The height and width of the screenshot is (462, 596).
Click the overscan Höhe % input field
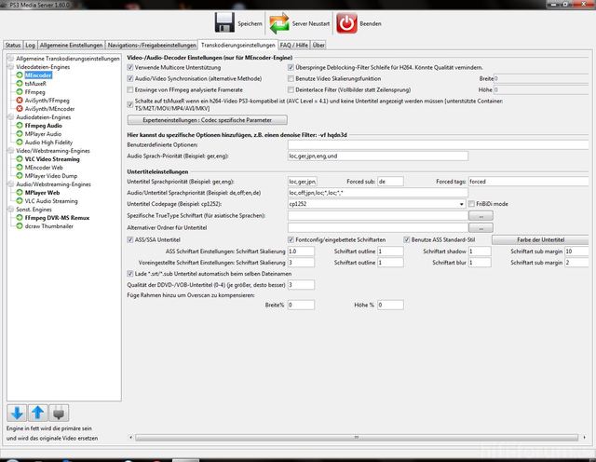pyautogui.click(x=390, y=305)
